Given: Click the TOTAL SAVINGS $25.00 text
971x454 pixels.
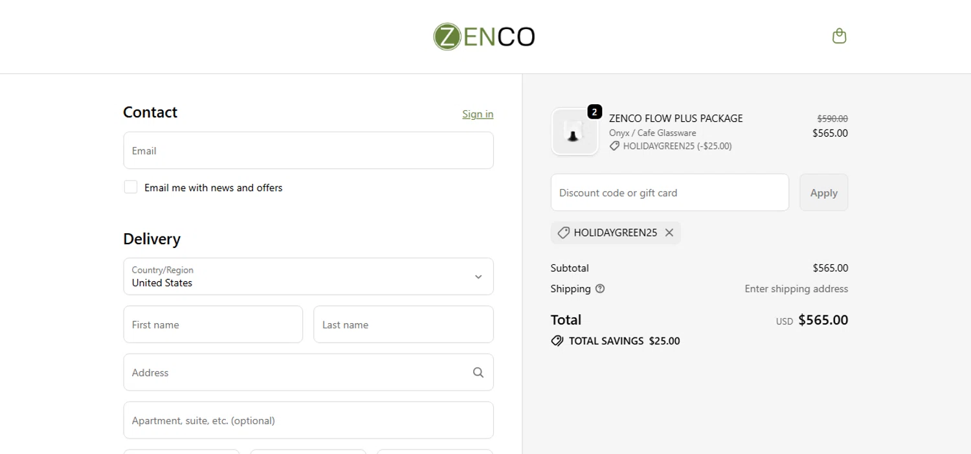Looking at the screenshot, I should coord(624,341).
